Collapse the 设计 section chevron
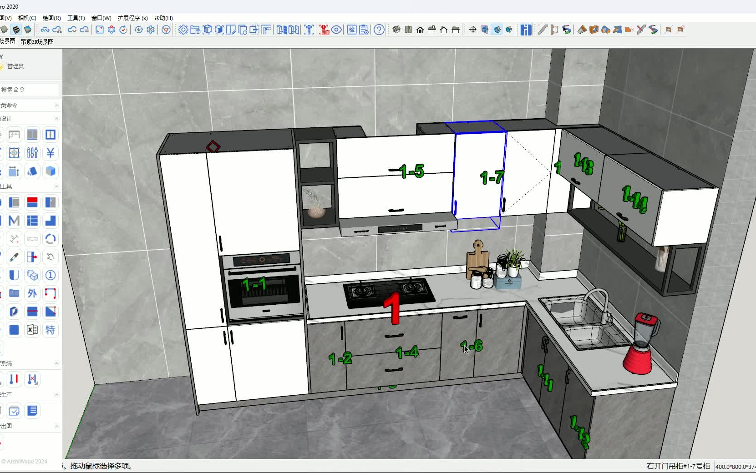 tap(56, 118)
